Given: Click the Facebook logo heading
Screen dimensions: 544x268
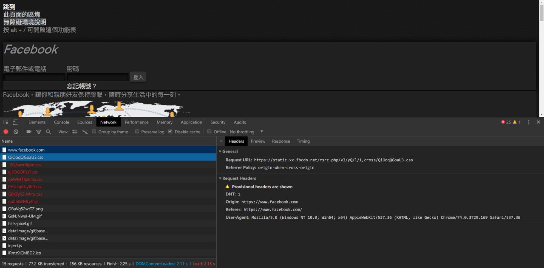Looking at the screenshot, I should click(x=31, y=49).
